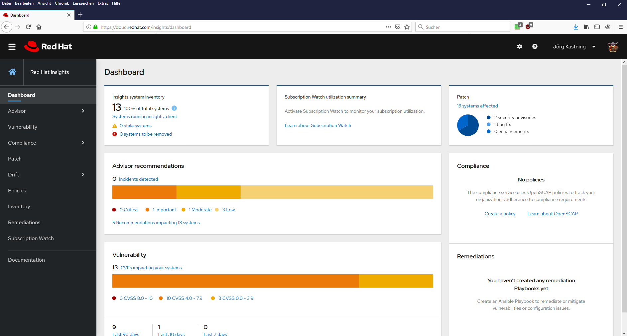Open Learn about Subscription Watch
Image resolution: width=627 pixels, height=336 pixels.
(317, 125)
